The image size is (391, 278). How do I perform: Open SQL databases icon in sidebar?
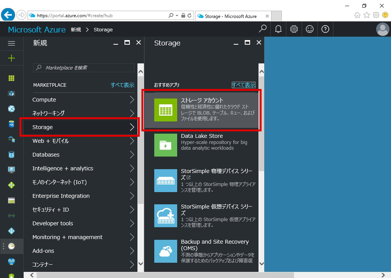click(x=11, y=124)
